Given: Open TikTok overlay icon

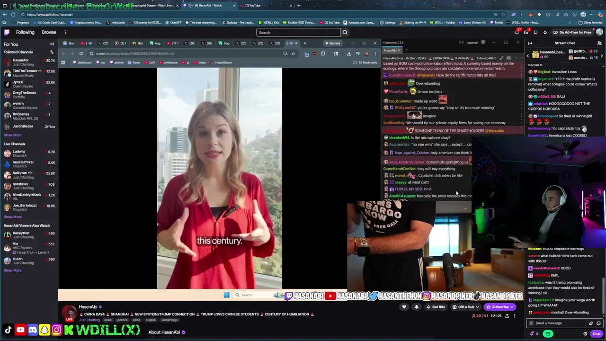Looking at the screenshot, I should click(8, 330).
